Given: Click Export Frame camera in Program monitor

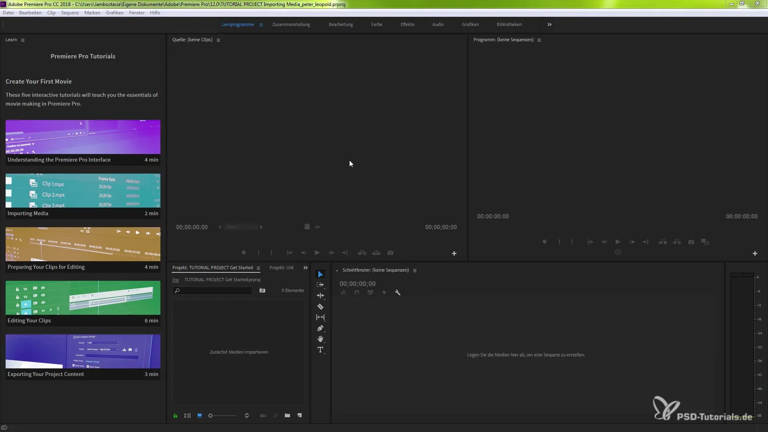Looking at the screenshot, I should 691,242.
